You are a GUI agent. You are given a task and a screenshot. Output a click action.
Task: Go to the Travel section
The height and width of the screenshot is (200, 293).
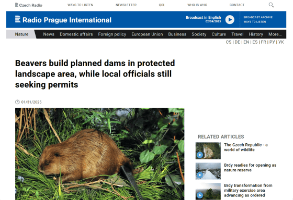coord(238,34)
